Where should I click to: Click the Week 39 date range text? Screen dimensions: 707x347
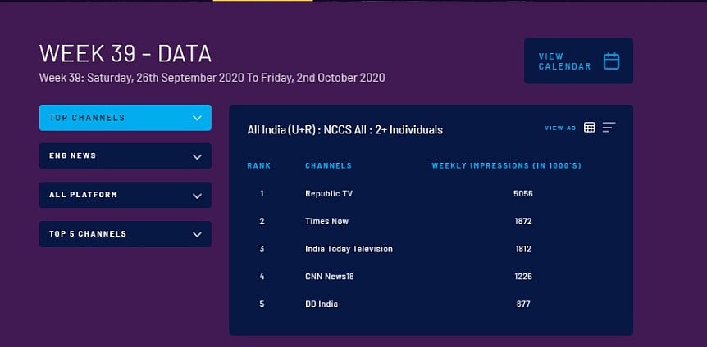[212, 79]
